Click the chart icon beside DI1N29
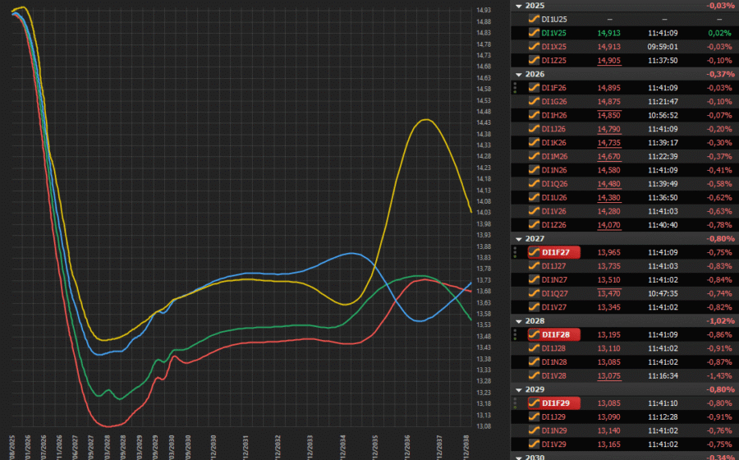Screen dimensions: 739x460 pos(534,430)
